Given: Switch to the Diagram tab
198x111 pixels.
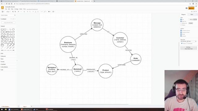Looking at the screenshot, I should (183, 14).
